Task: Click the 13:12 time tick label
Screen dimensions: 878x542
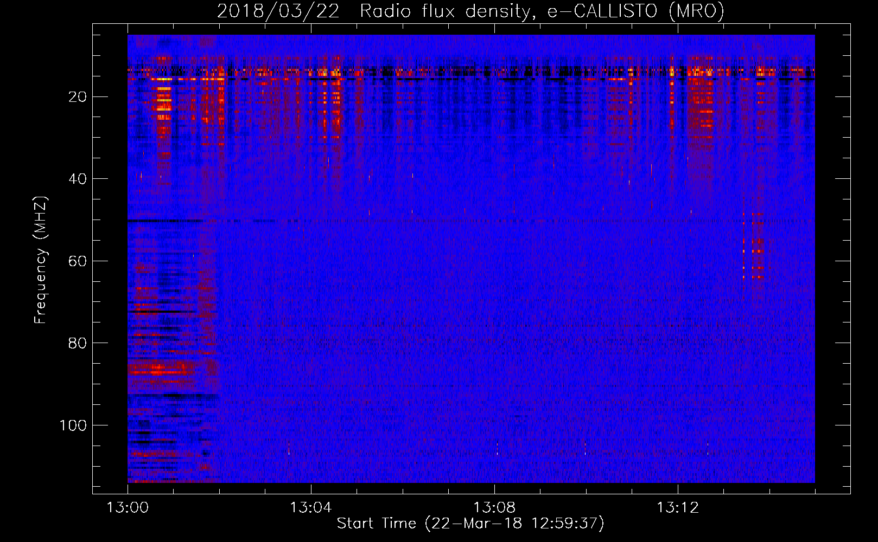Action: pyautogui.click(x=678, y=508)
